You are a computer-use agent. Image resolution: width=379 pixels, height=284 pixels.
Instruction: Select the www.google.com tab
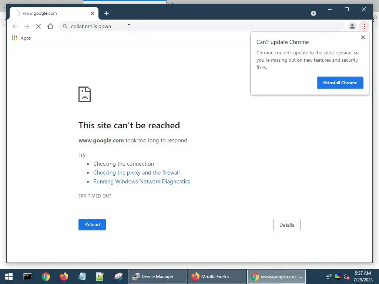(x=54, y=13)
